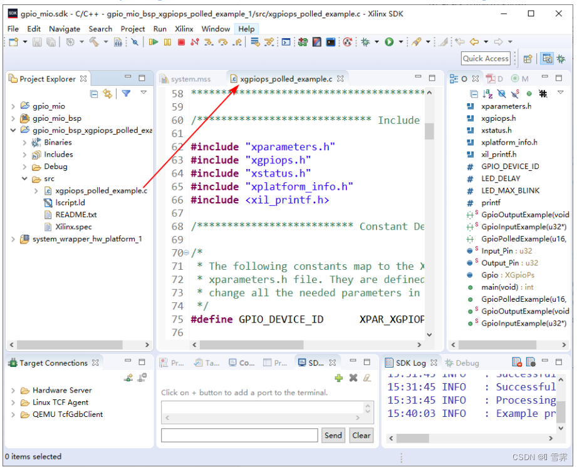The image size is (577, 467).
Task: Toggle Hide Non-Public Members green dot
Action: (x=529, y=94)
